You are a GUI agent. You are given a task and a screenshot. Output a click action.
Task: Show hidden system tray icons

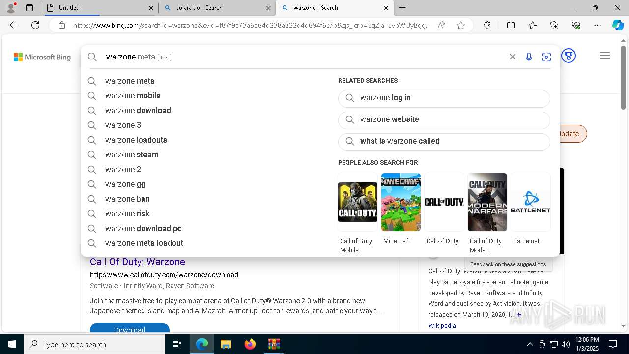tap(530, 344)
